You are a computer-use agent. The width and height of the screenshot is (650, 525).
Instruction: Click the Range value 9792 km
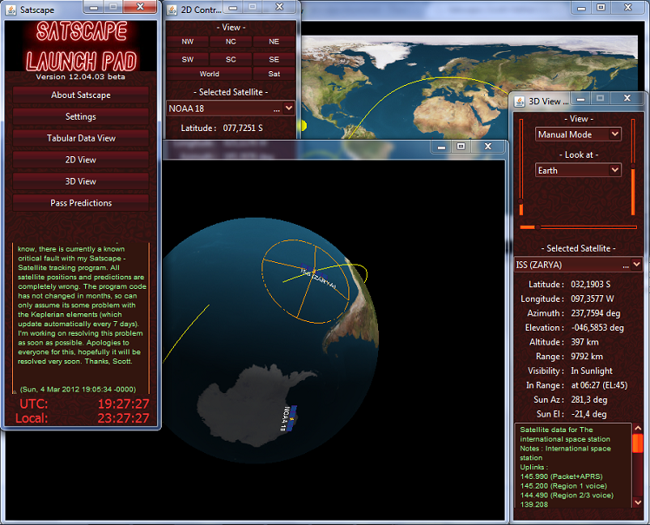587,357
